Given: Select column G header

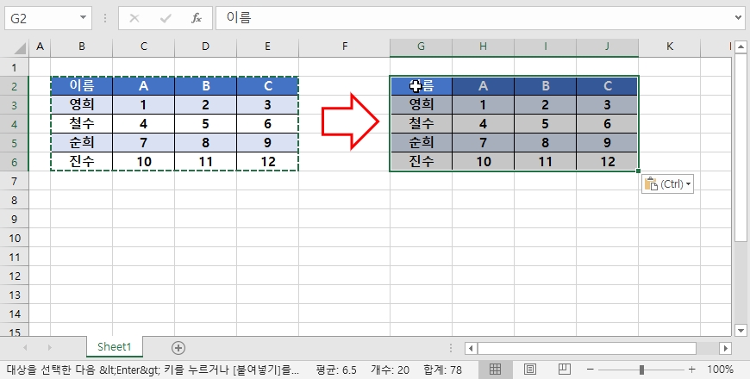Looking at the screenshot, I should coord(421,47).
